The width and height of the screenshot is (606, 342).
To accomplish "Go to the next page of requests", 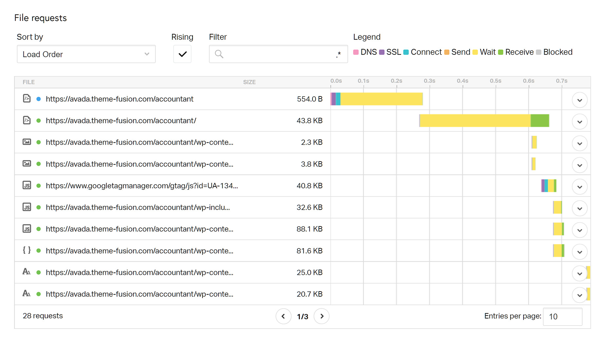I will [322, 316].
